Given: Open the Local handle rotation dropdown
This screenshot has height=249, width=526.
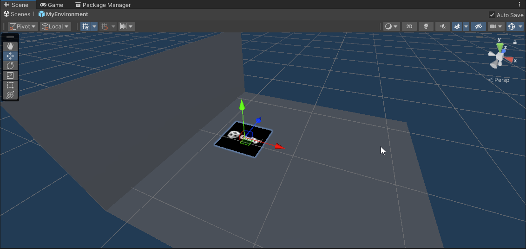Looking at the screenshot, I should pos(55,26).
